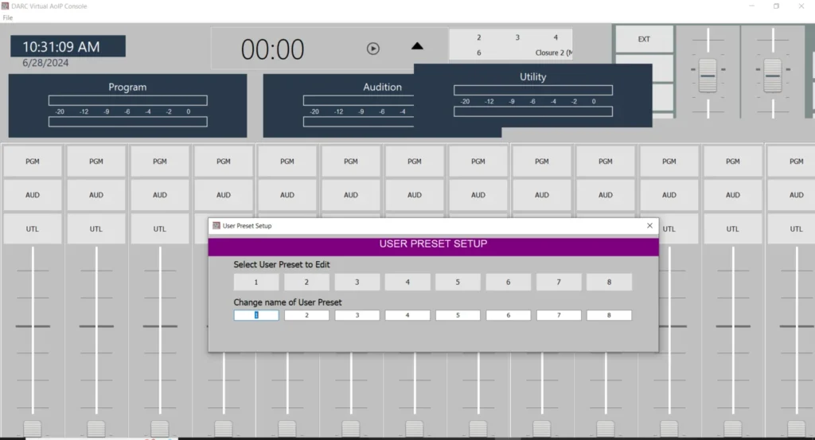This screenshot has height=440, width=815.
Task: Select User Preset 2 to edit
Action: click(306, 282)
